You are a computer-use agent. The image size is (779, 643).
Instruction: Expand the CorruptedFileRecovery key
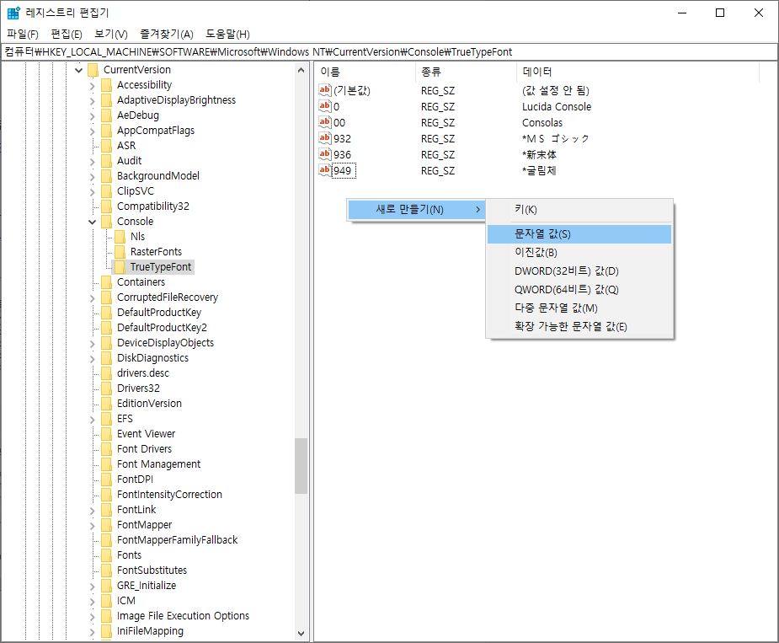click(92, 297)
